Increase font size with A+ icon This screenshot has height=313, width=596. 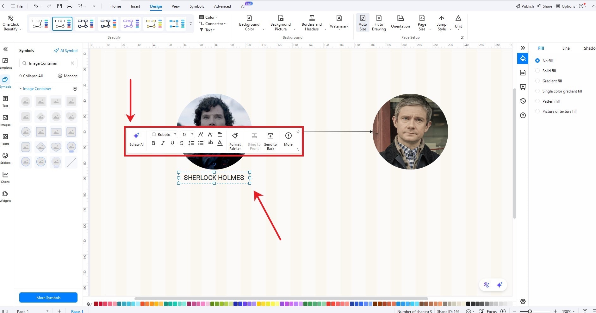(x=201, y=134)
